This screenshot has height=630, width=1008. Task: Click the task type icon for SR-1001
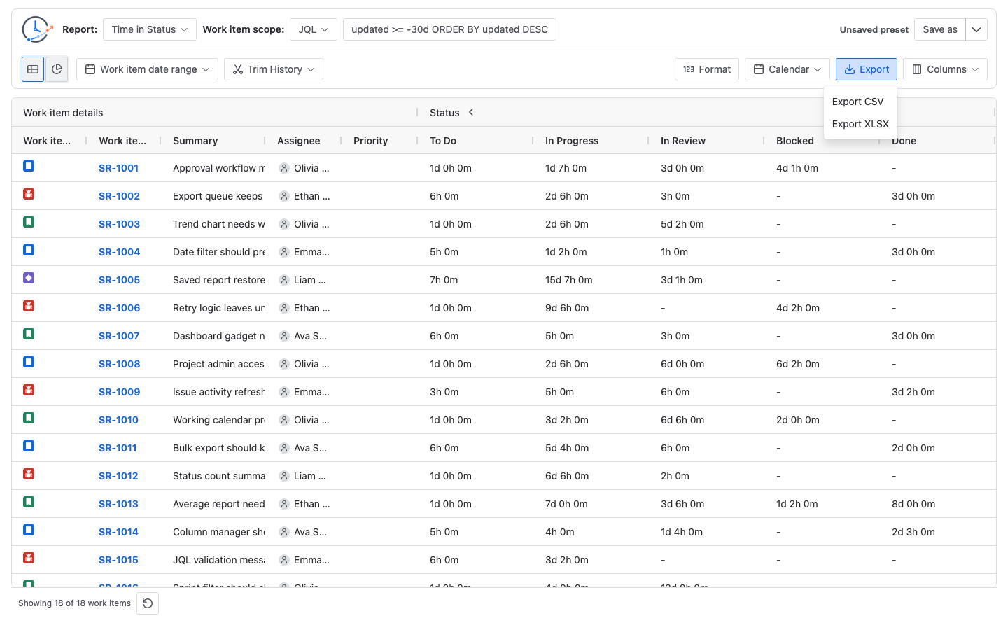(x=29, y=166)
